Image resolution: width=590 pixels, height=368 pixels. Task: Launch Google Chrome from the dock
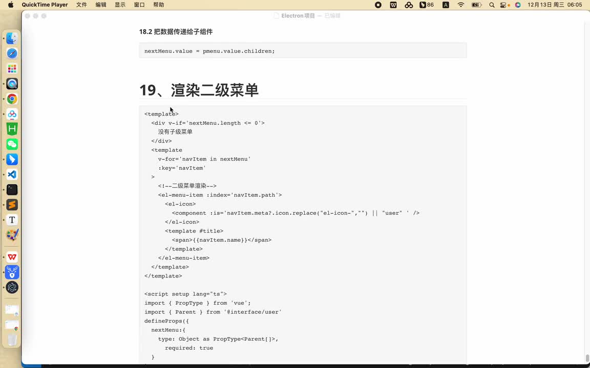point(12,99)
